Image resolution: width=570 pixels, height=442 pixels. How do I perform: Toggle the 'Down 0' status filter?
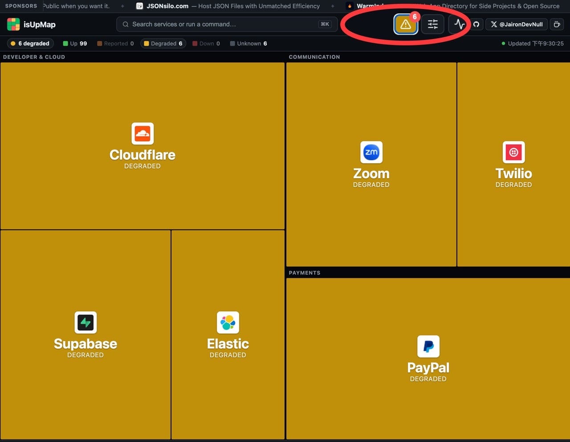(206, 44)
